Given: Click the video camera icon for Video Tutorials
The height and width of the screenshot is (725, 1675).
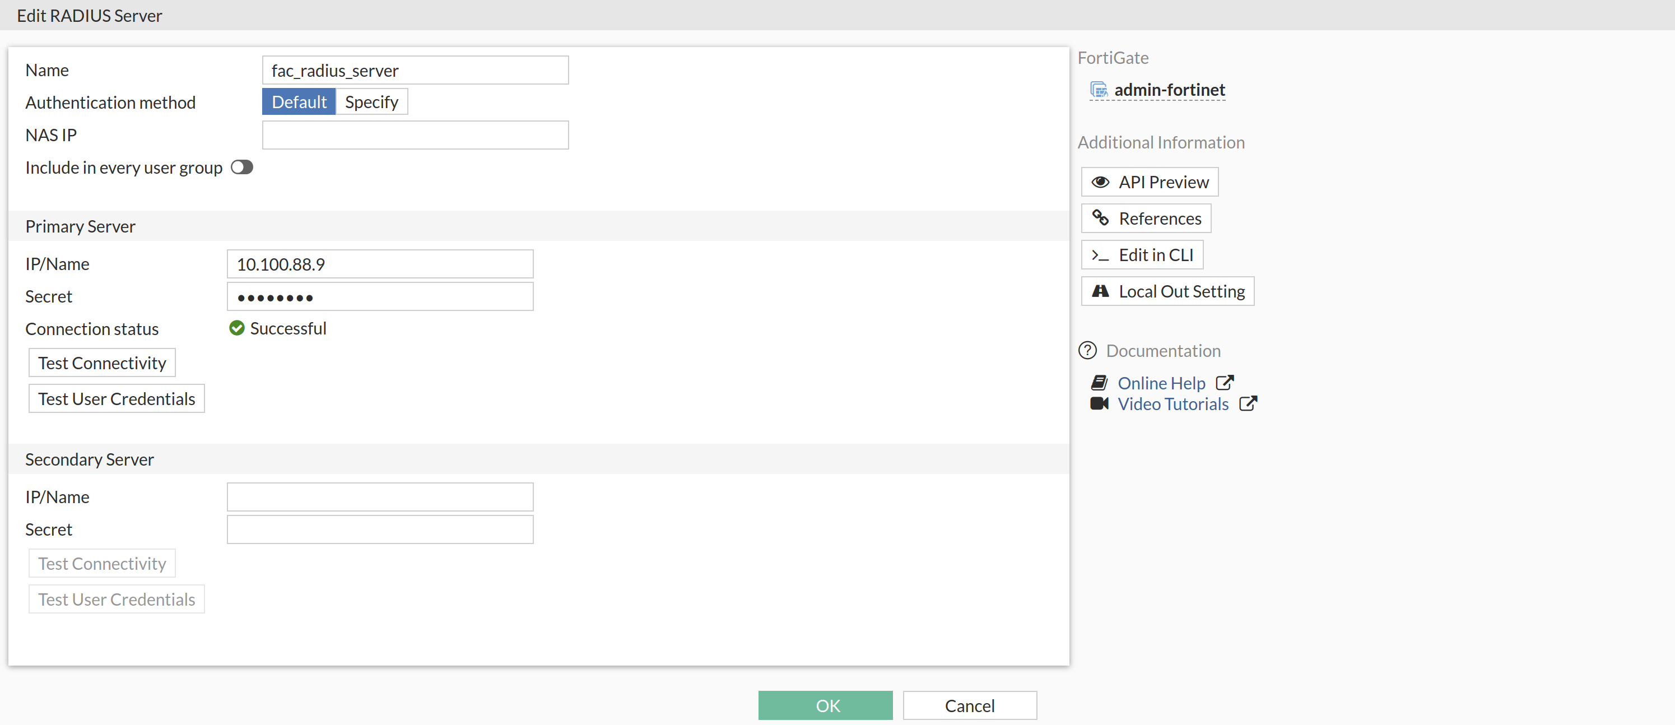Looking at the screenshot, I should pos(1099,404).
